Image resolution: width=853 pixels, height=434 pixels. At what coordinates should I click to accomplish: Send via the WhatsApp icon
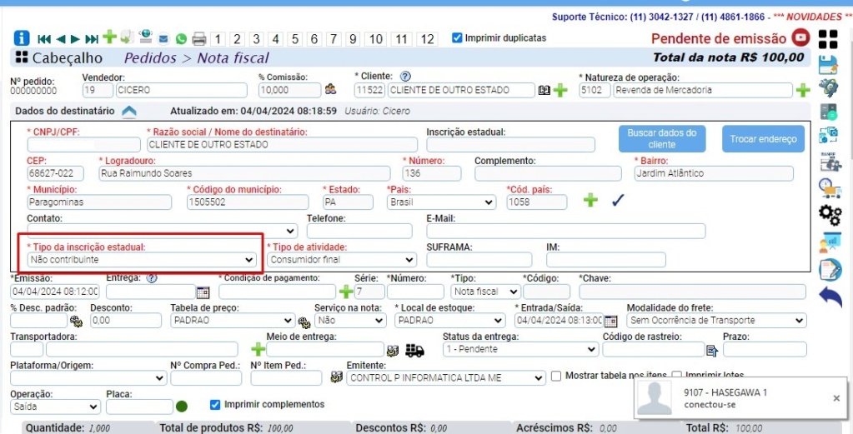click(x=181, y=38)
